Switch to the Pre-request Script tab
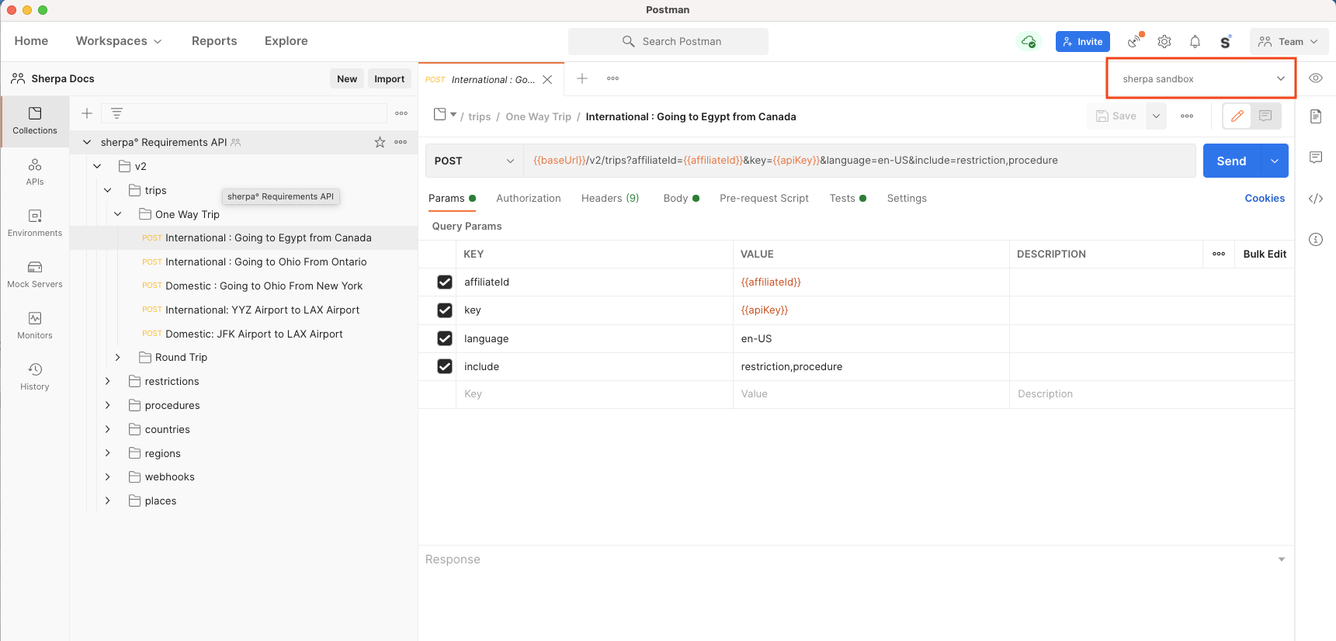Viewport: 1336px width, 641px height. pos(764,198)
